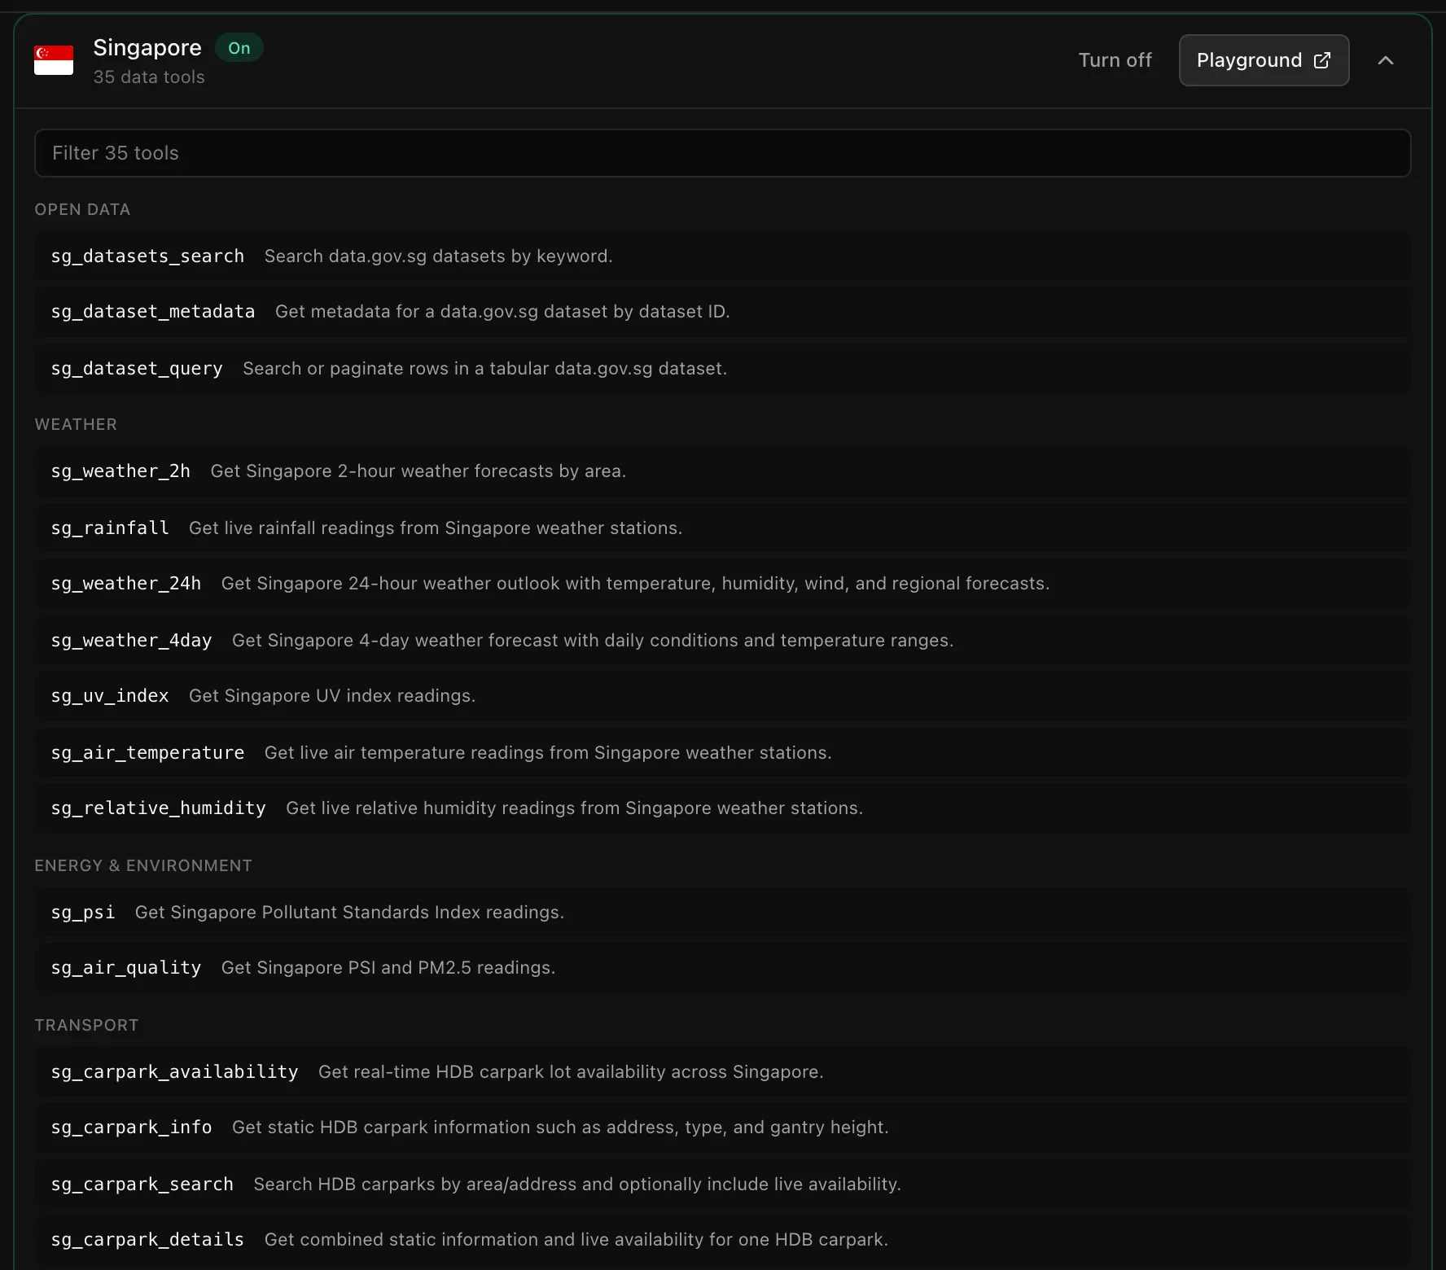Image resolution: width=1446 pixels, height=1270 pixels.
Task: Open the sg_air_temperature tool
Action: [722, 753]
